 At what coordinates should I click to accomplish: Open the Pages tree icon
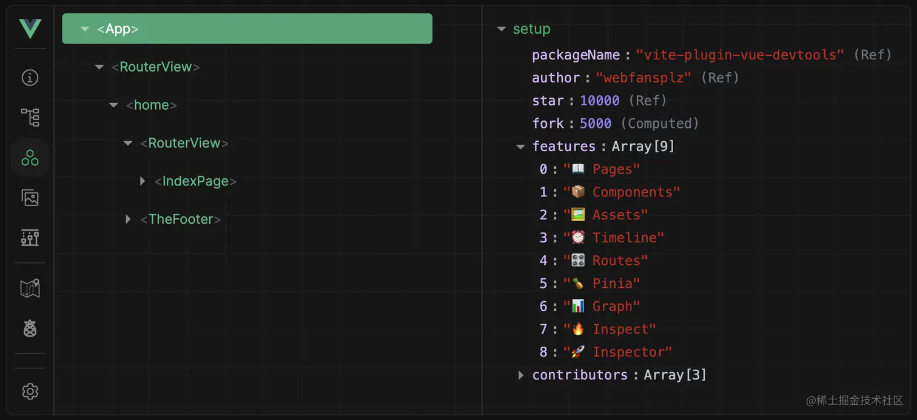(x=30, y=118)
